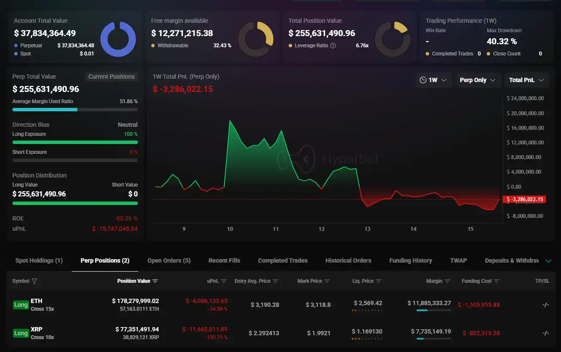Click the XRP symbol name
The height and width of the screenshot is (352, 561).
(37, 329)
